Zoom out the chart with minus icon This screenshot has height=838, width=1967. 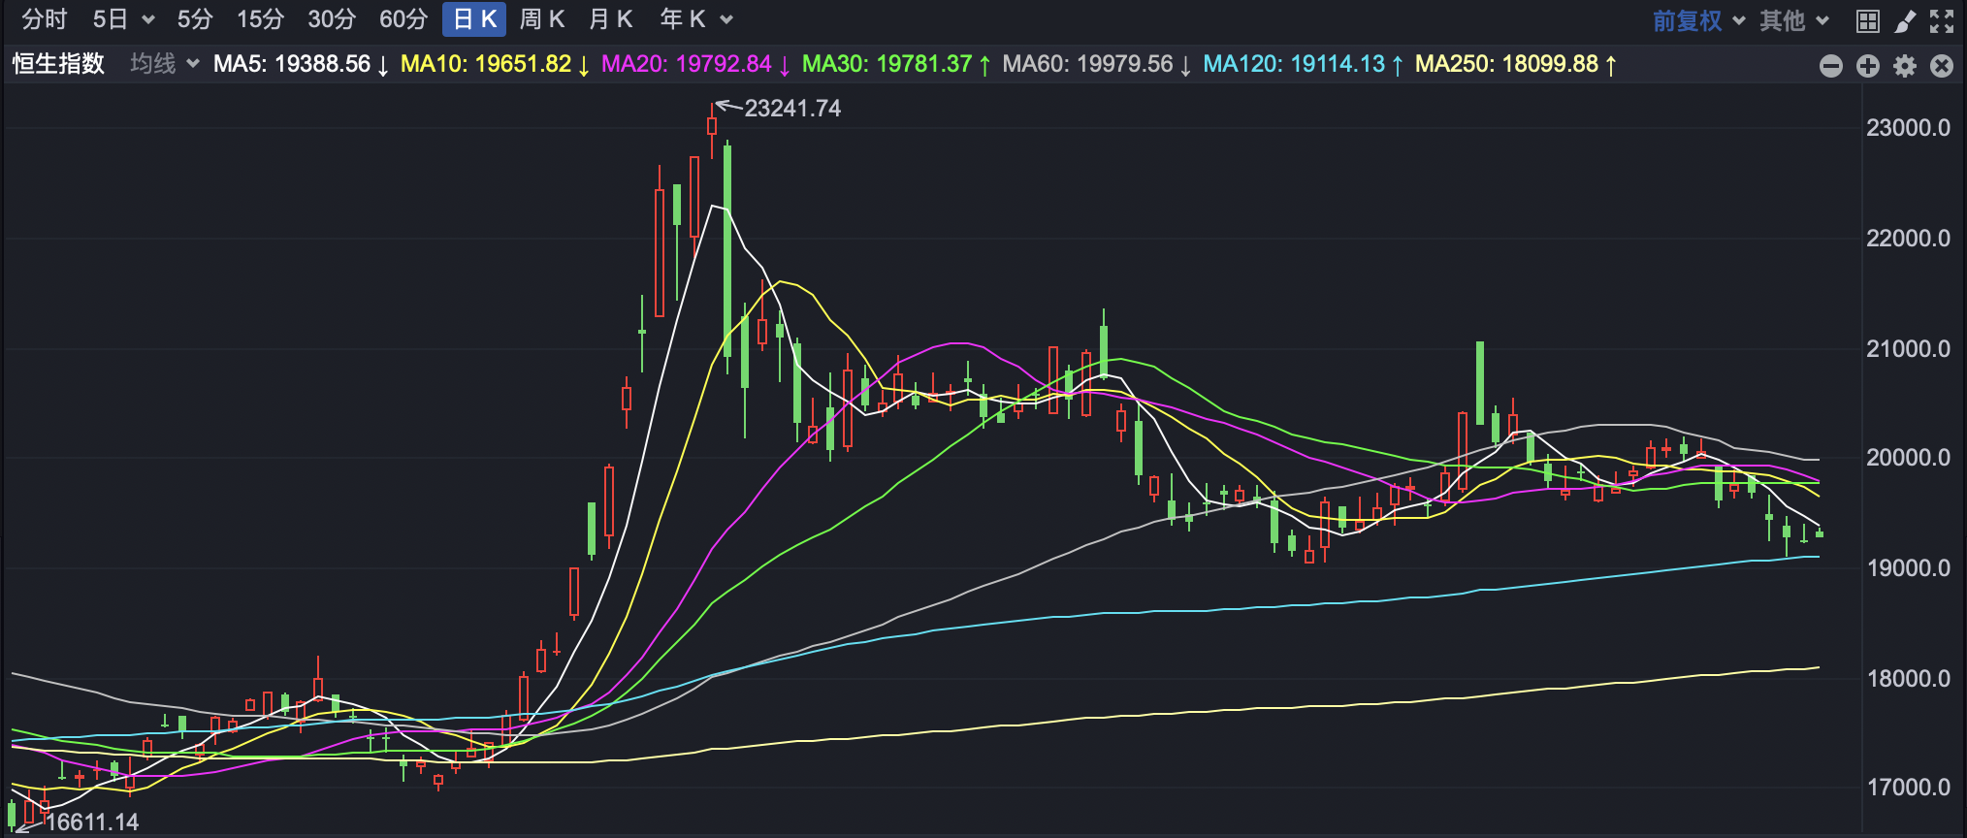coord(1831,66)
